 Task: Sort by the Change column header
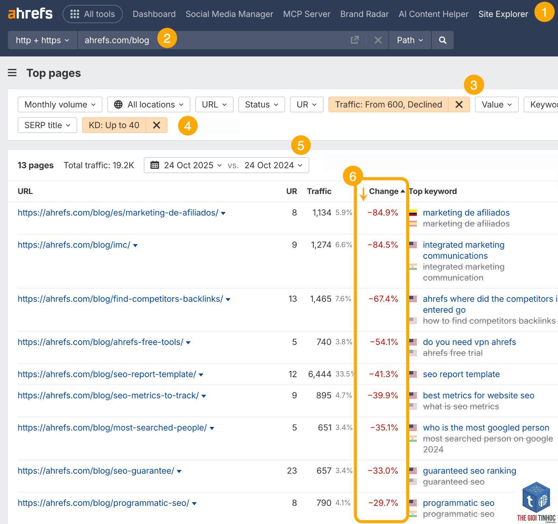(x=386, y=191)
